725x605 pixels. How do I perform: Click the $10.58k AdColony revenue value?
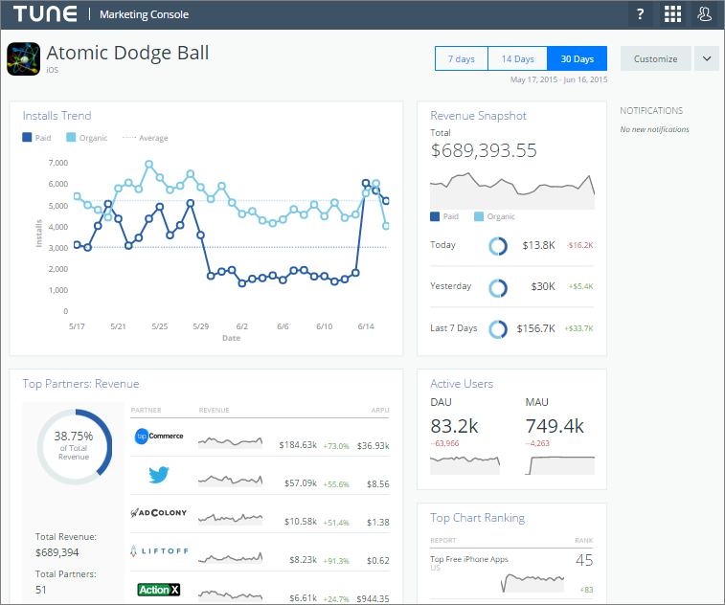301,522
